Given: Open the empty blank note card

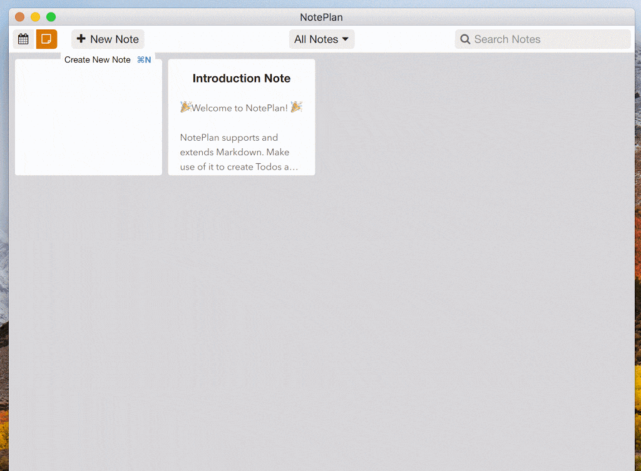Looking at the screenshot, I should tap(88, 117).
